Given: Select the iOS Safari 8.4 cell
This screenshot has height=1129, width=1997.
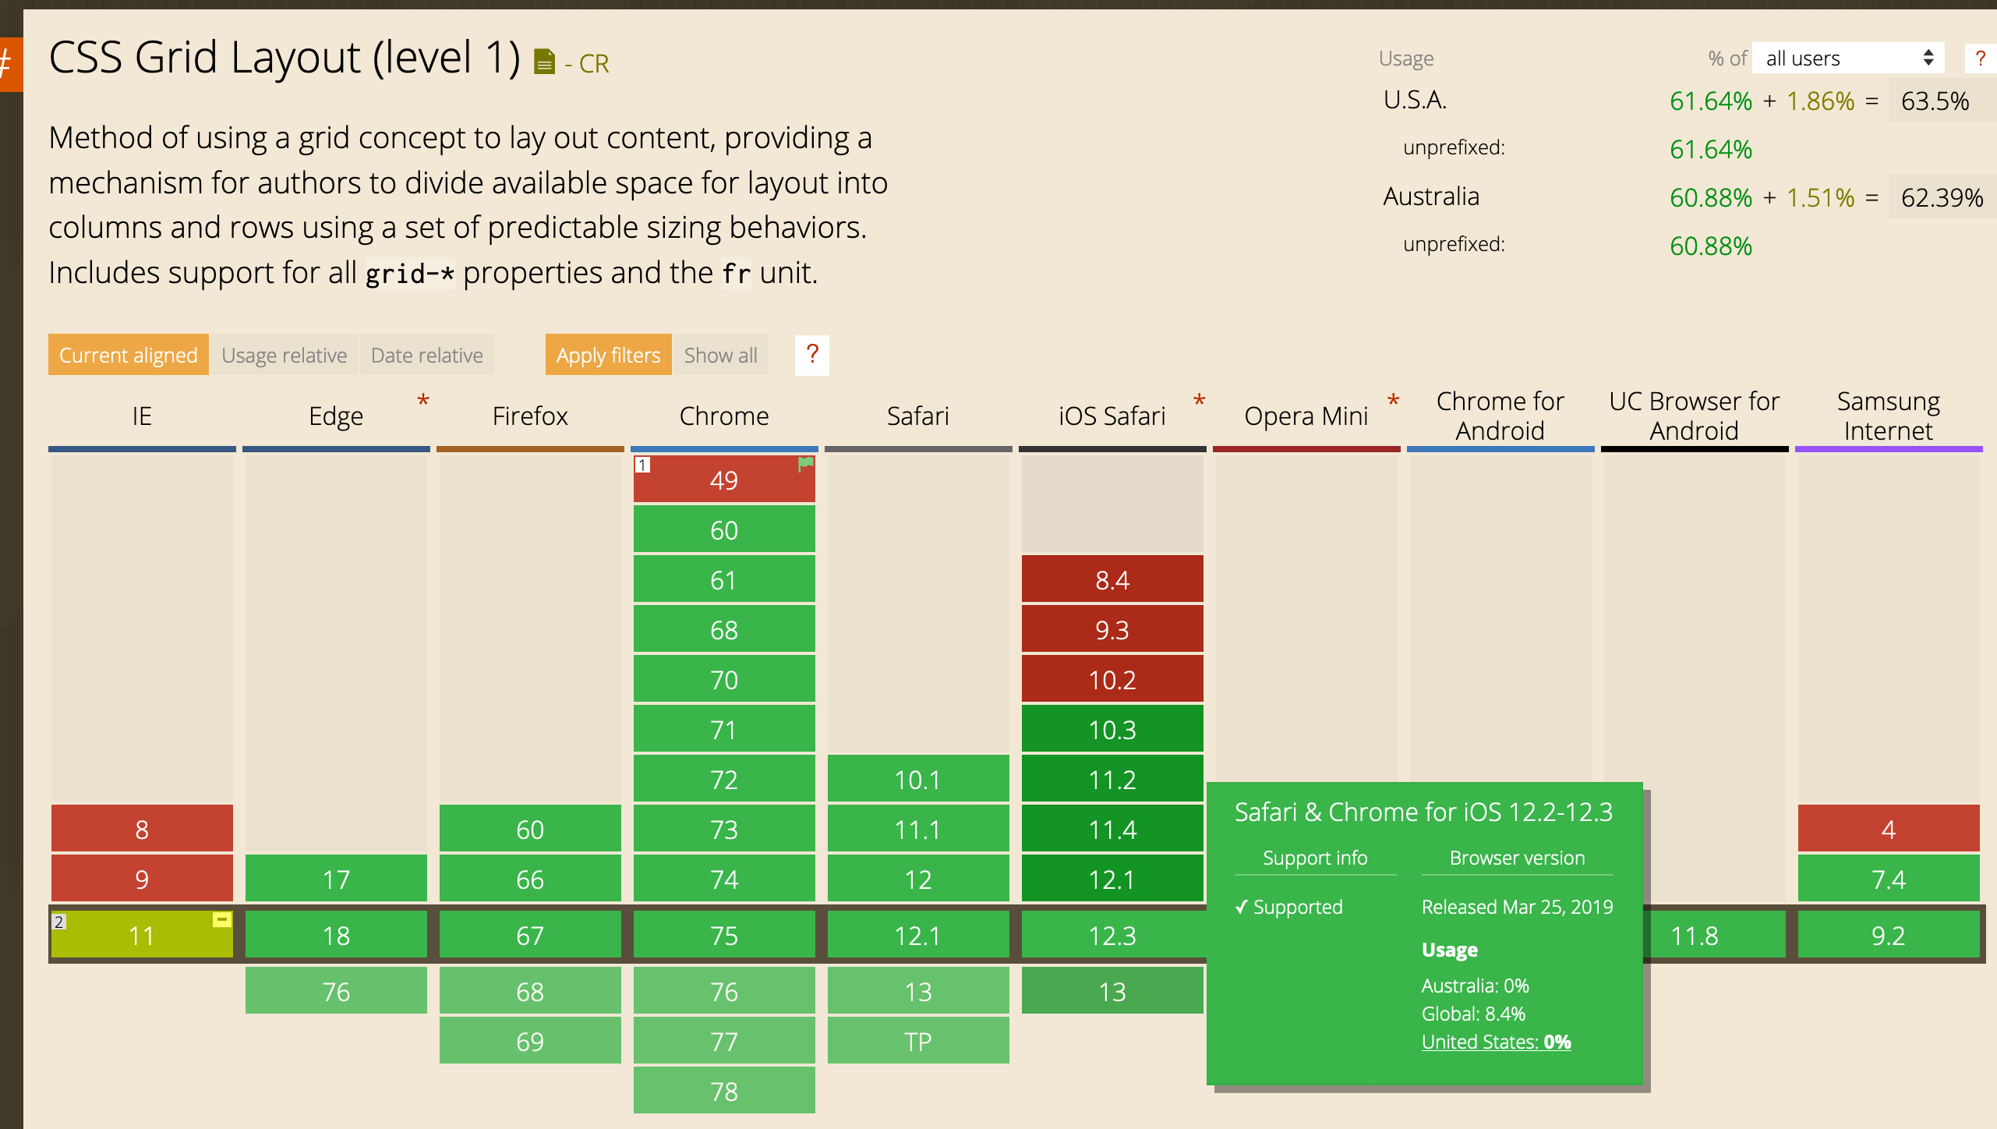Looking at the screenshot, I should [x=1112, y=579].
